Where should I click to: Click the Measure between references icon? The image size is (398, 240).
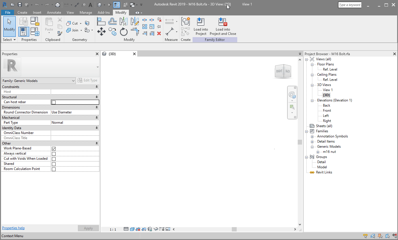tap(170, 31)
